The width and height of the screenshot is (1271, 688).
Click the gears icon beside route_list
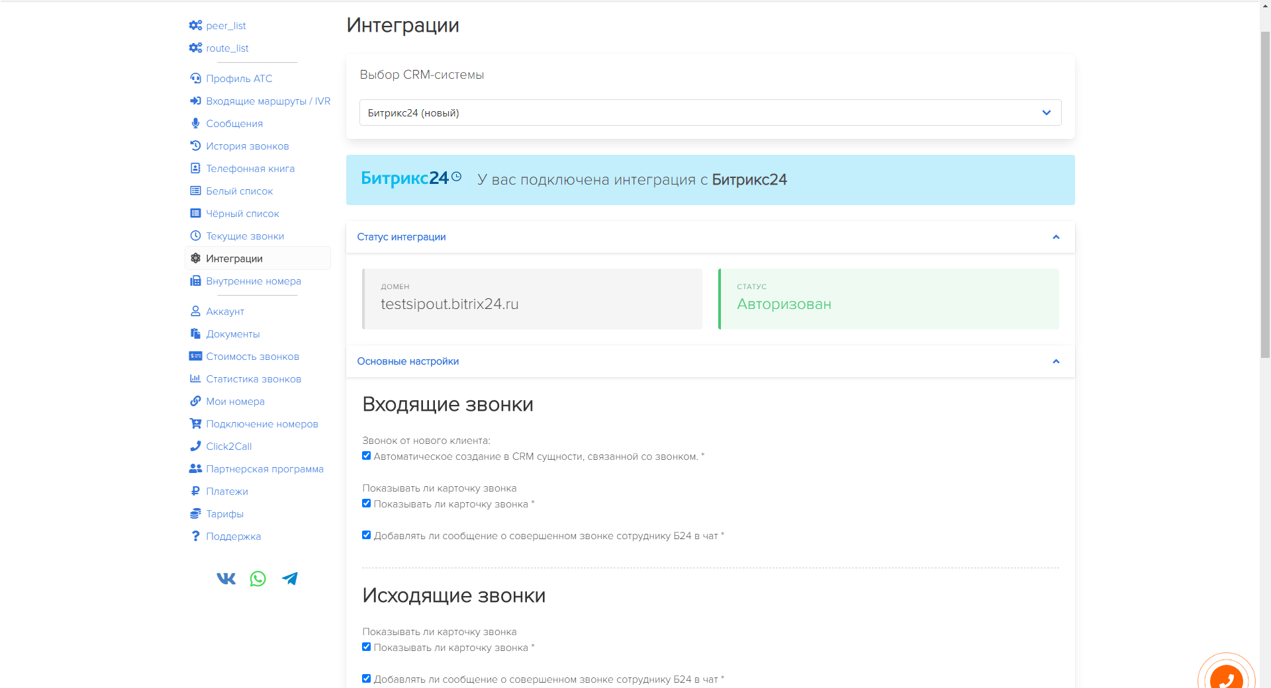pyautogui.click(x=195, y=48)
